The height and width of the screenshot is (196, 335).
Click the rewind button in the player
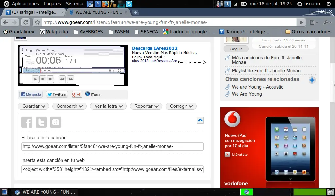(62, 79)
